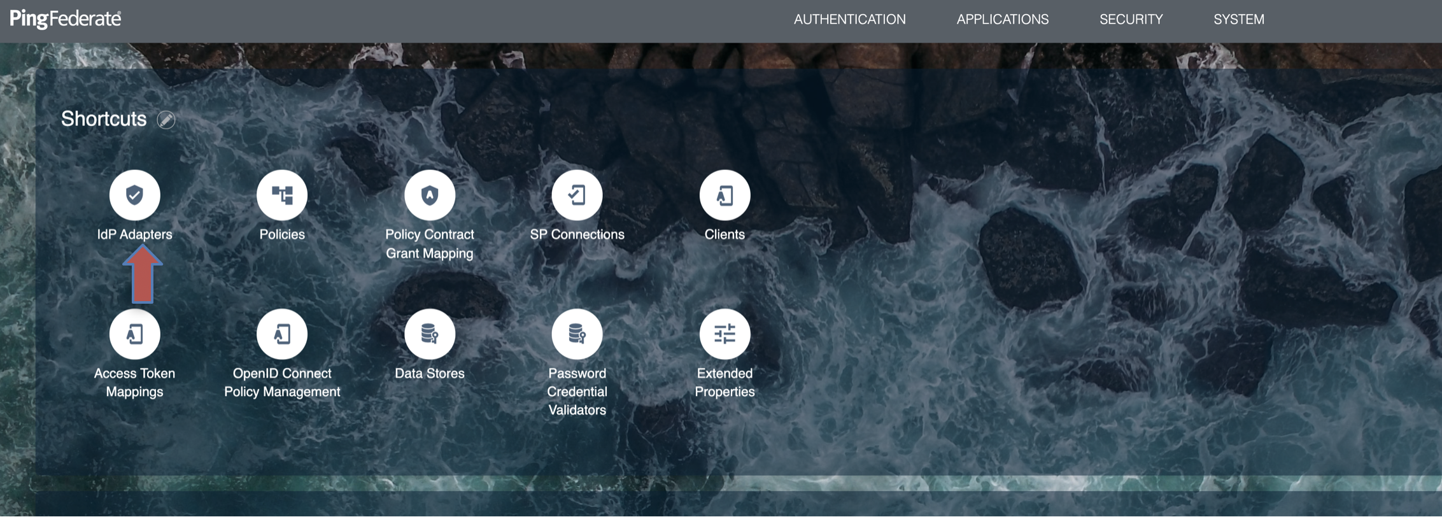Open the Access Token Mappings icon
Viewport: 1442px width, 517px height.
click(x=134, y=334)
